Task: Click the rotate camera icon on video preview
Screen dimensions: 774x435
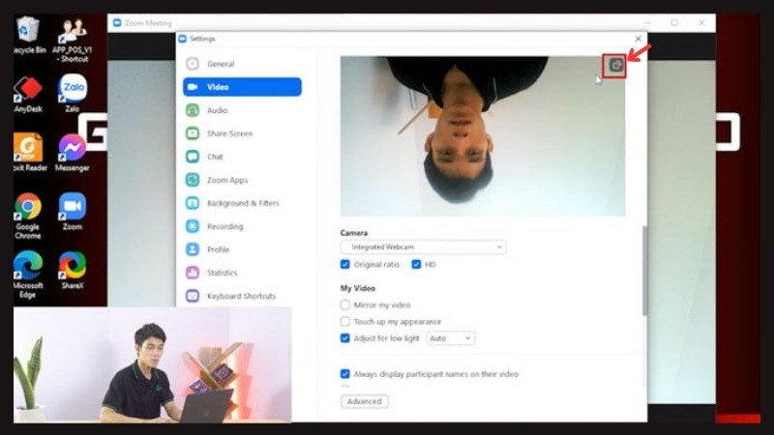Action: click(x=613, y=66)
